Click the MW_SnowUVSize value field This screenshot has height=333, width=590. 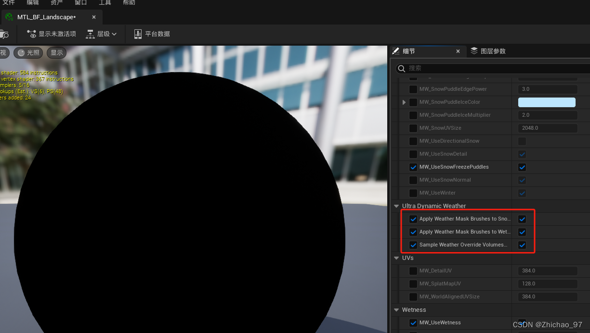point(547,128)
